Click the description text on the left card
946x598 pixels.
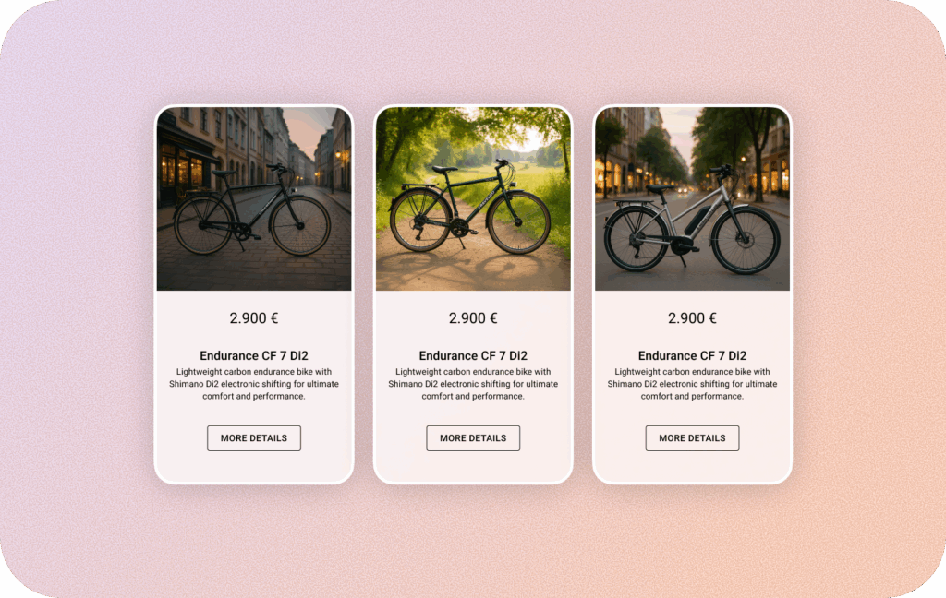click(x=254, y=384)
